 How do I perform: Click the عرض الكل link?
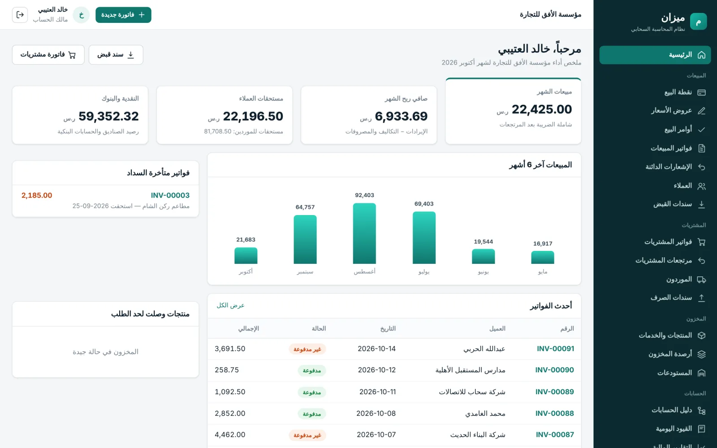230,306
